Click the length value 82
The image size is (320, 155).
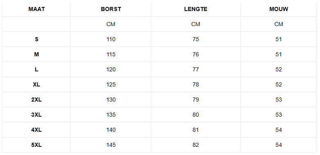point(196,145)
